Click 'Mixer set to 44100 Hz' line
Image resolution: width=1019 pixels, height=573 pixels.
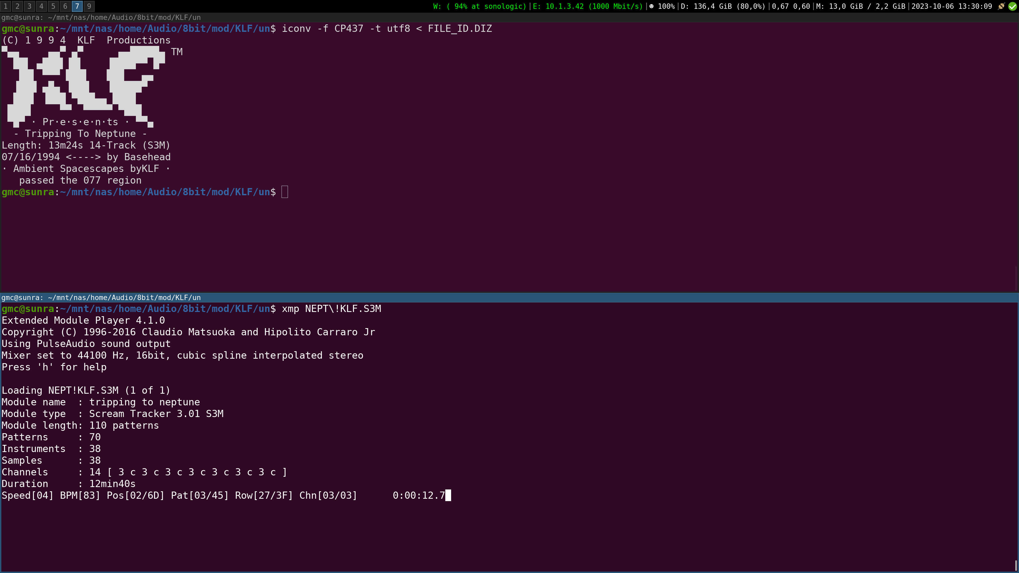[182, 355]
